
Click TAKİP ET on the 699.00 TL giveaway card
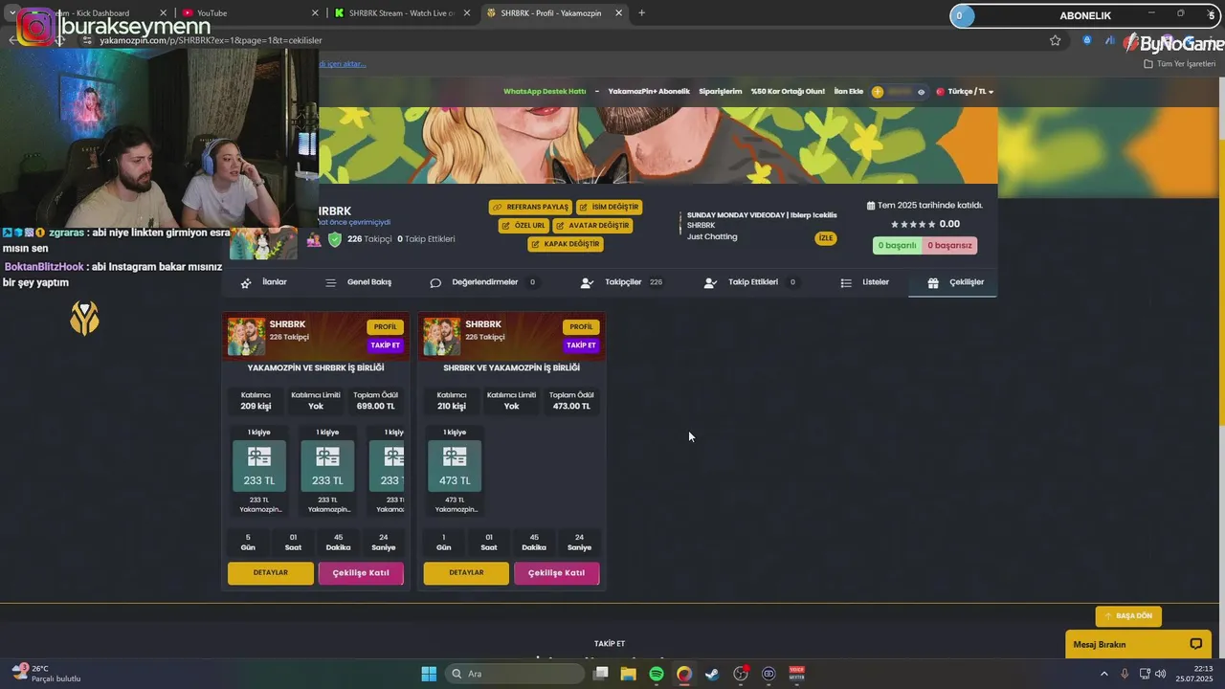point(385,345)
